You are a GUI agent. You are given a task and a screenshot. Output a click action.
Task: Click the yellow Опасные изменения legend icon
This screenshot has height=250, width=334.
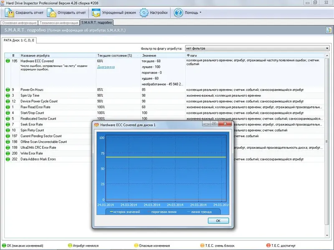[x=136, y=246]
